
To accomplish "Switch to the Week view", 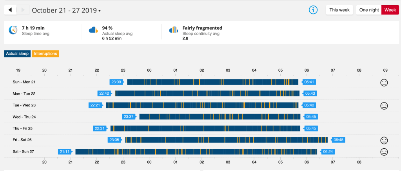I will coord(390,10).
